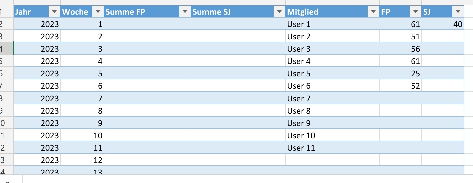Click the empty Summe FP cell for week 2
Image resolution: width=473 pixels, height=183 pixels.
(x=147, y=36)
